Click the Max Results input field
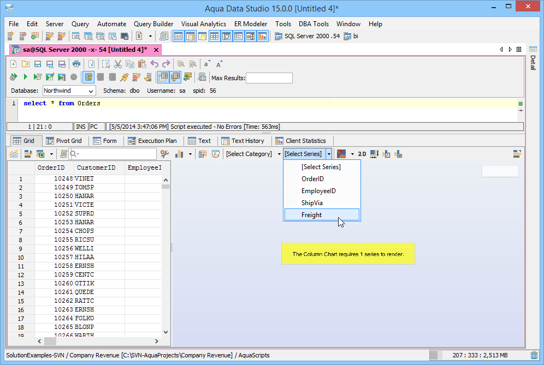The width and height of the screenshot is (544, 365). [x=269, y=78]
